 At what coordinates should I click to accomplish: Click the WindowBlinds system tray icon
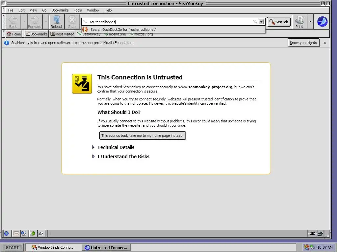point(306,247)
